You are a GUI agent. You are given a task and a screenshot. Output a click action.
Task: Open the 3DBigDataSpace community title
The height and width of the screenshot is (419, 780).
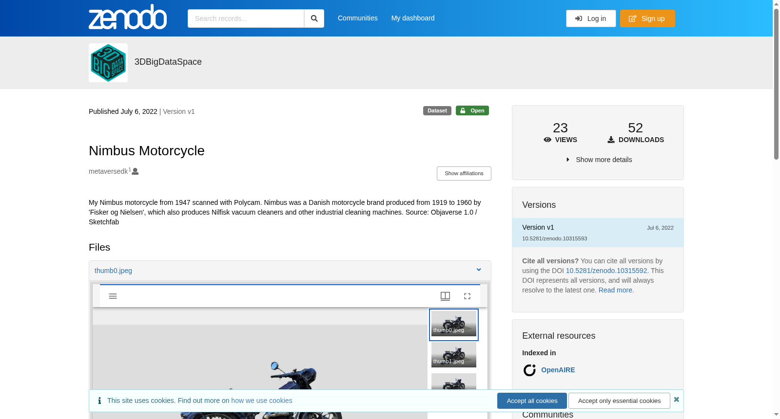point(168,62)
